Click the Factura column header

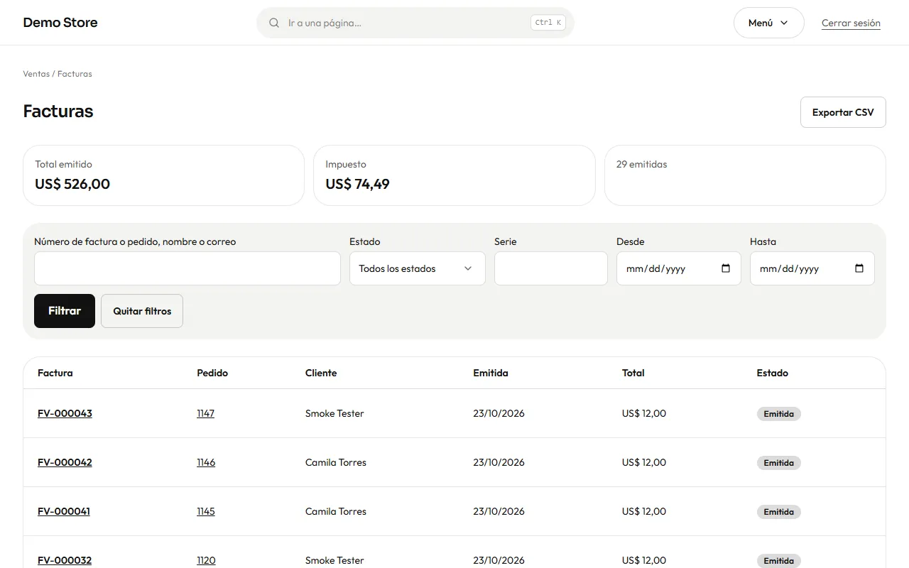click(55, 373)
